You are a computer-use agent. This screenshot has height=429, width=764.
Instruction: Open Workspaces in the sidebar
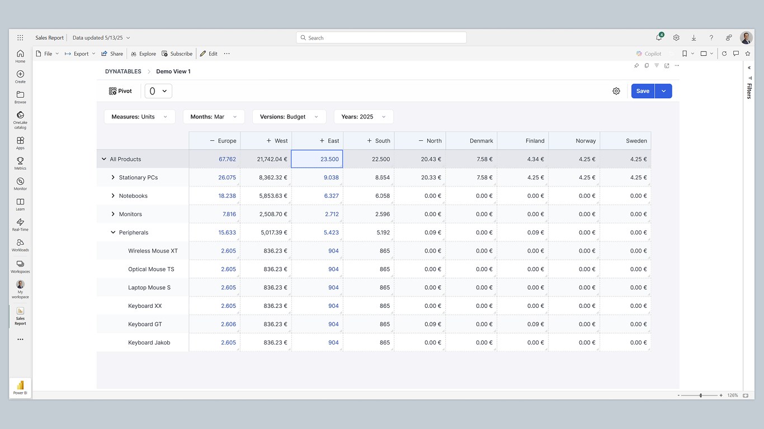coord(20,266)
